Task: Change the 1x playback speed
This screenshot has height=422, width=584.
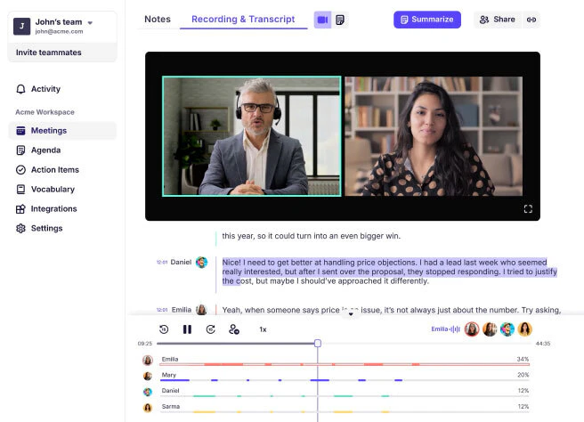Action: click(263, 329)
